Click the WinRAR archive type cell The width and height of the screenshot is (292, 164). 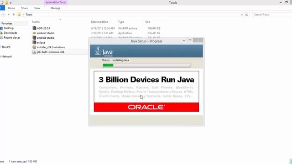coord(128,28)
